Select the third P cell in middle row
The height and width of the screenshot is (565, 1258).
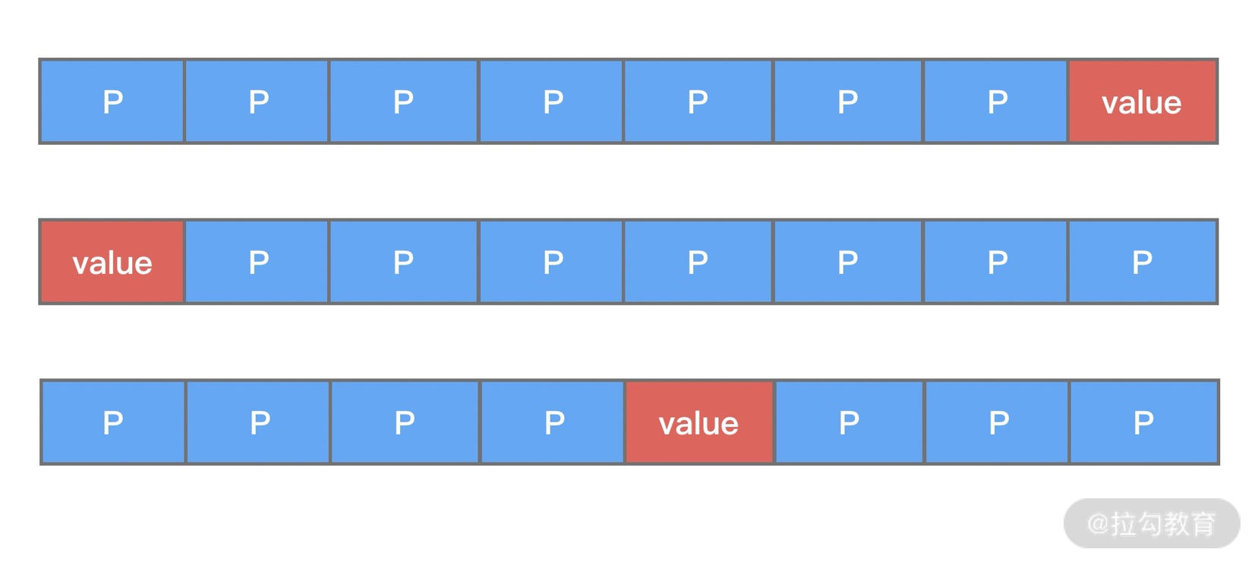403,262
